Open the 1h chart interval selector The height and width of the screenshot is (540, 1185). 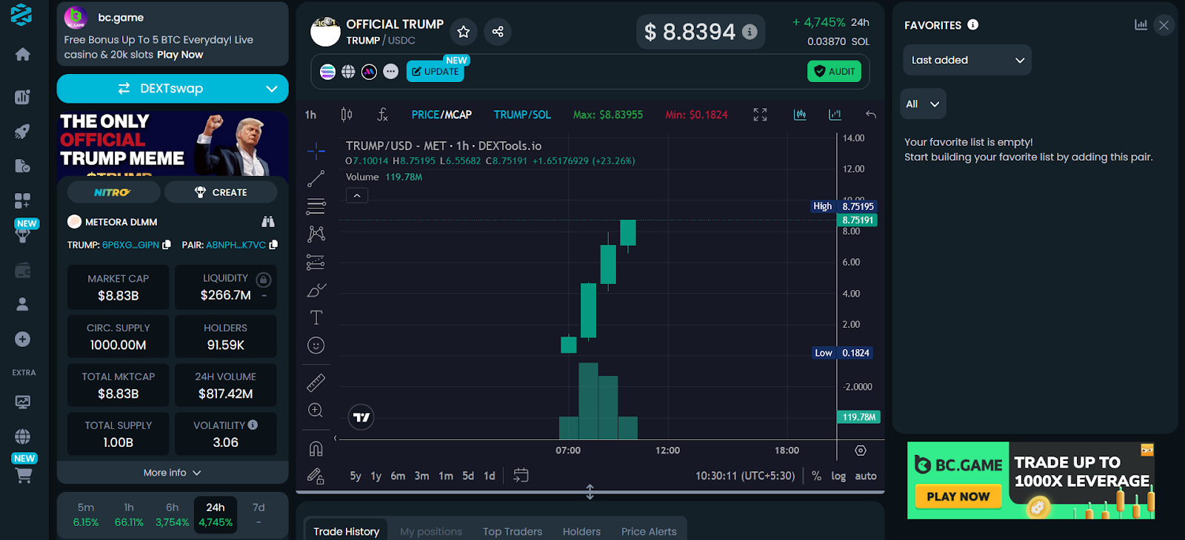coord(311,115)
